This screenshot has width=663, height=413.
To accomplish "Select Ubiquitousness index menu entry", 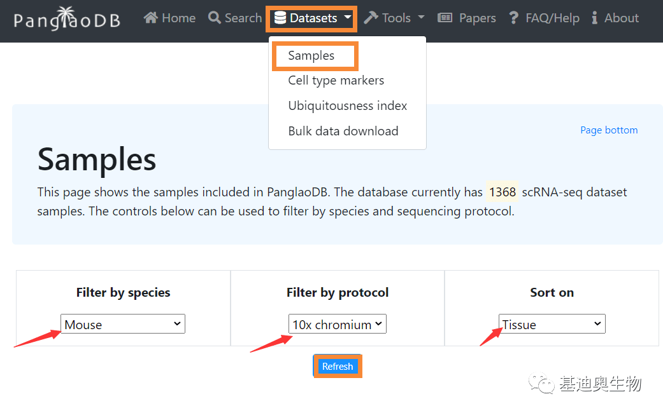I will [x=347, y=105].
